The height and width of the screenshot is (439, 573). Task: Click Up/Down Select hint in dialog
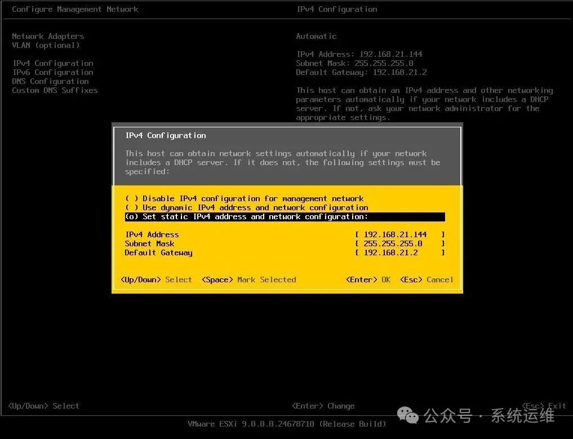tap(157, 280)
